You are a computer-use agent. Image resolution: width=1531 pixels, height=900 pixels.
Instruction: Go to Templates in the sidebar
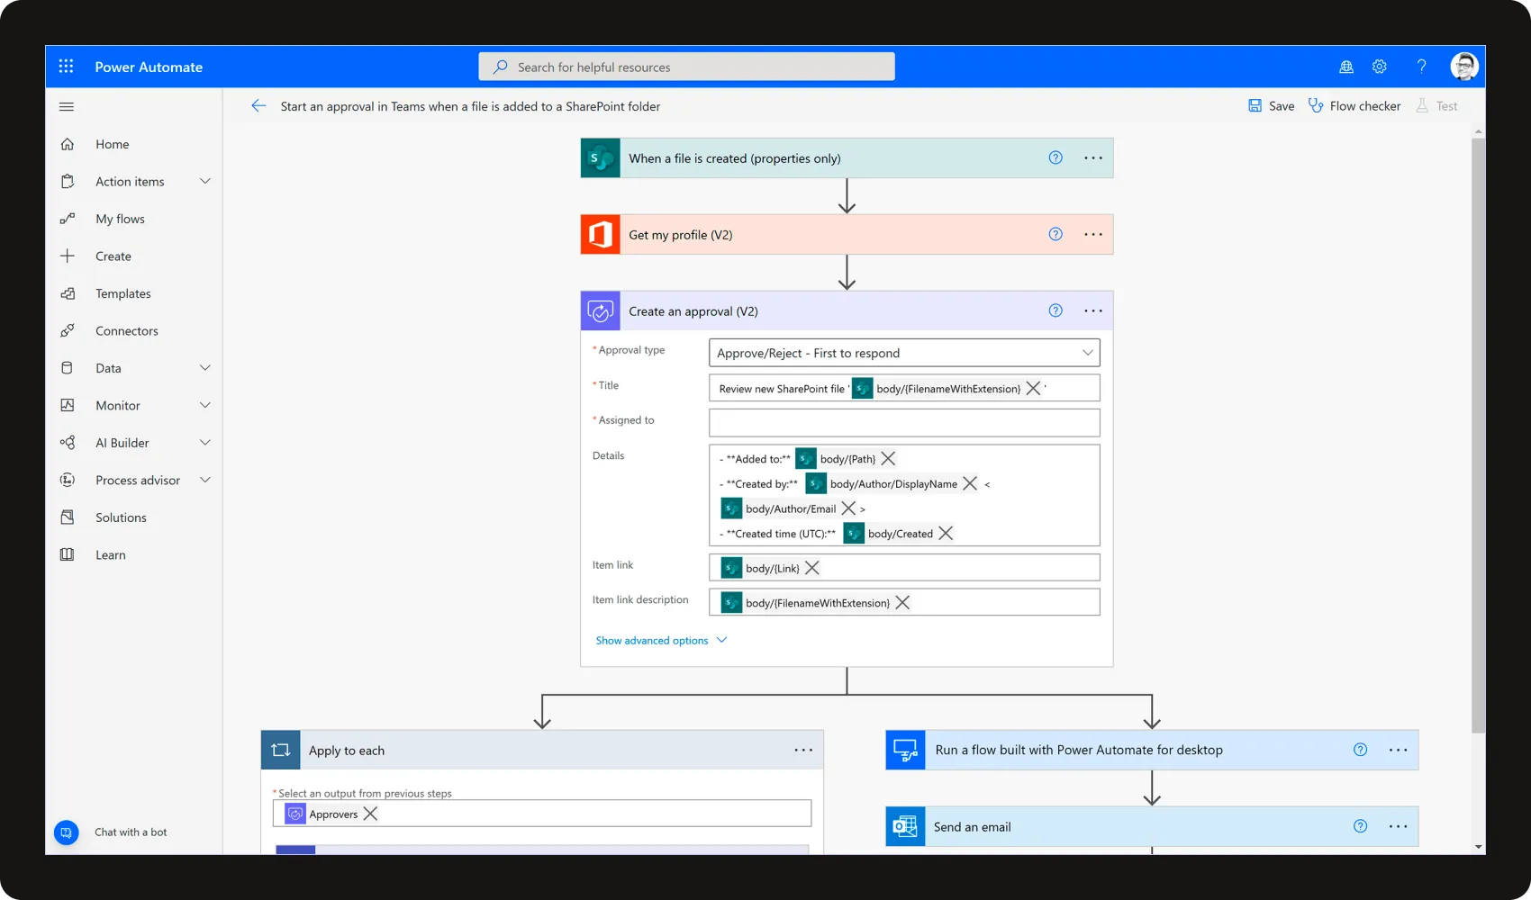(122, 292)
